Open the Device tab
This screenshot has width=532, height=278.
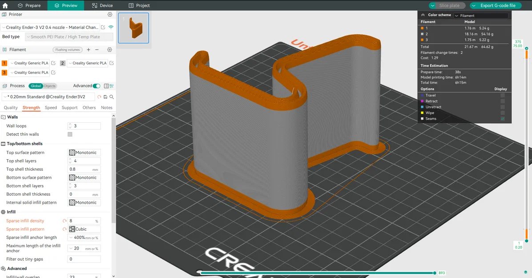click(102, 5)
